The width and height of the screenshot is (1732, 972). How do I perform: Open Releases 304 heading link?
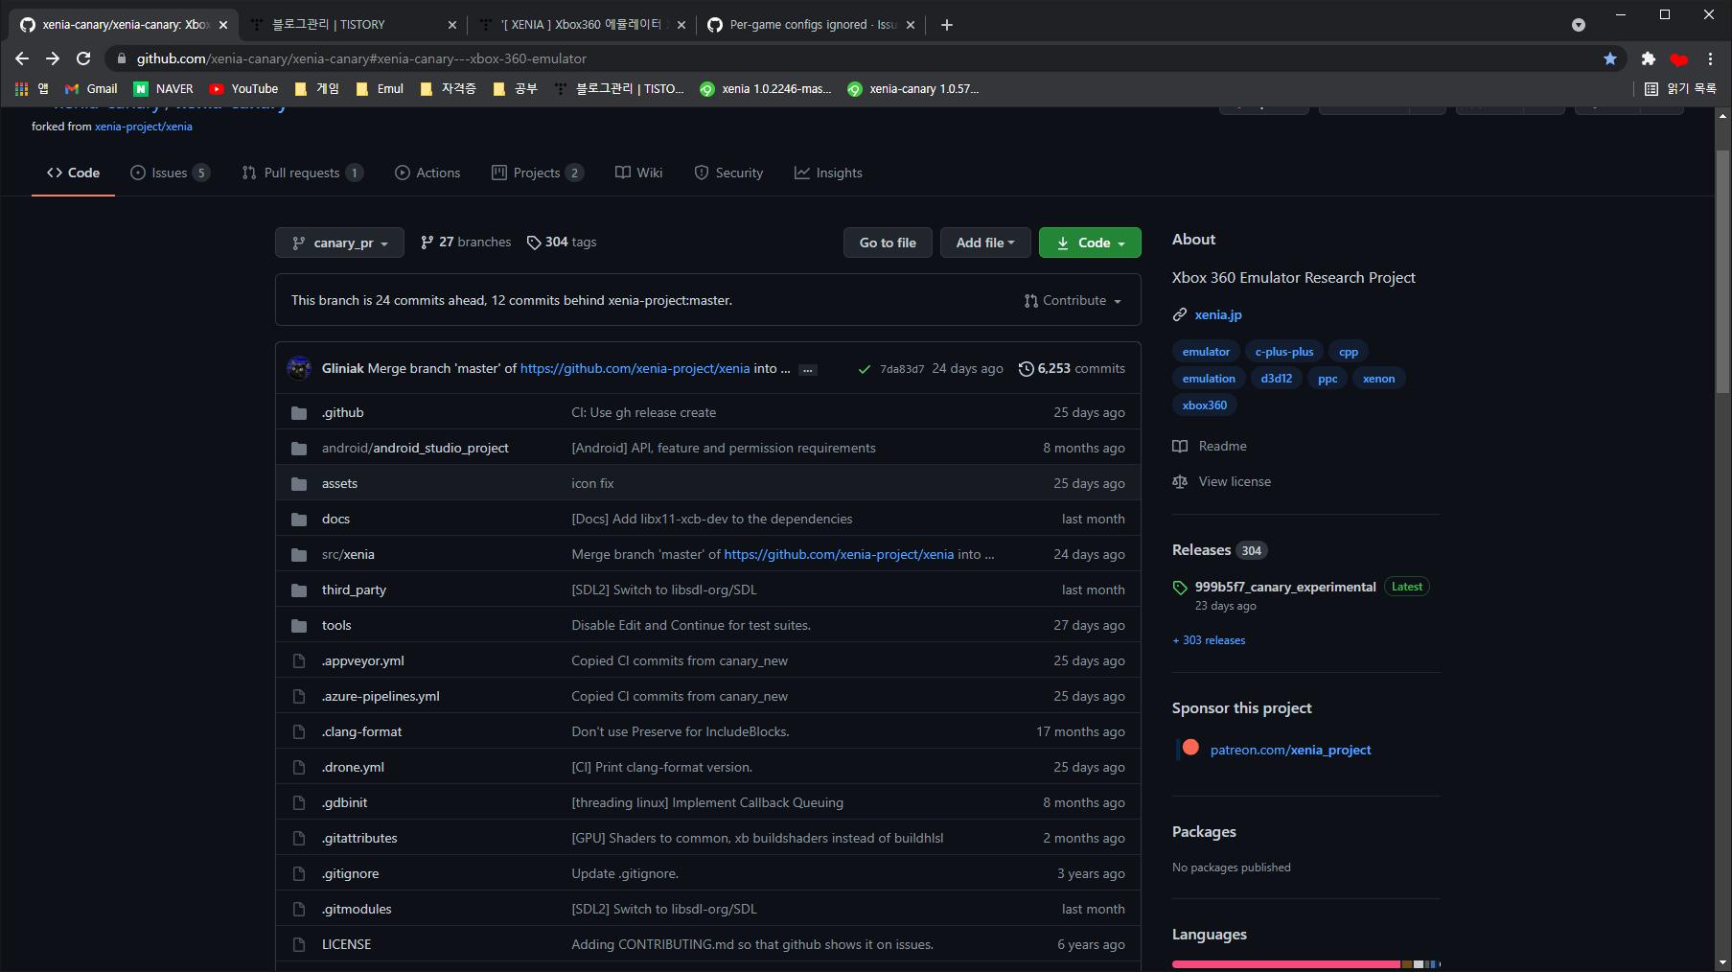point(1219,550)
